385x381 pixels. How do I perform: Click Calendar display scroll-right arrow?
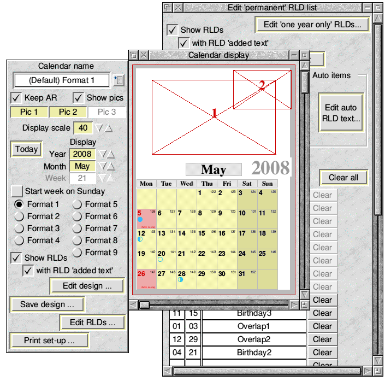click(x=294, y=304)
